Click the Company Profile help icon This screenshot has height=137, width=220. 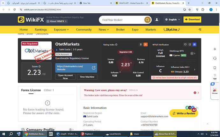(70, 130)
